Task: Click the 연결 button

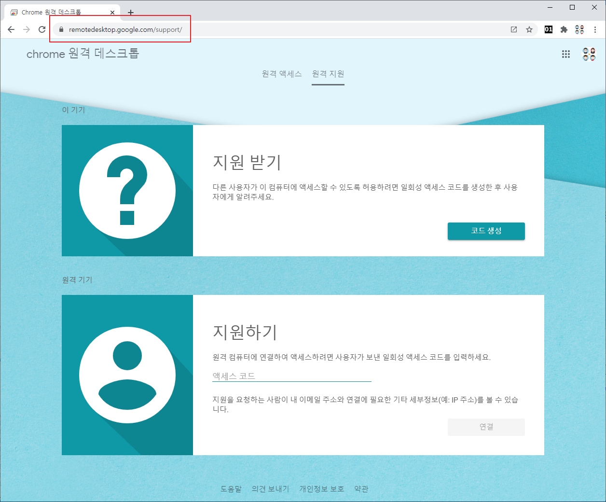Action: 486,427
